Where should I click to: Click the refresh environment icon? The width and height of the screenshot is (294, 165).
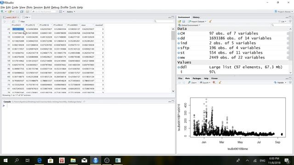click(290, 22)
